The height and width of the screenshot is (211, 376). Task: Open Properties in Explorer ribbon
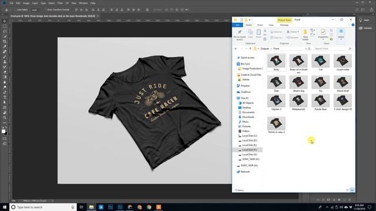tap(323, 34)
